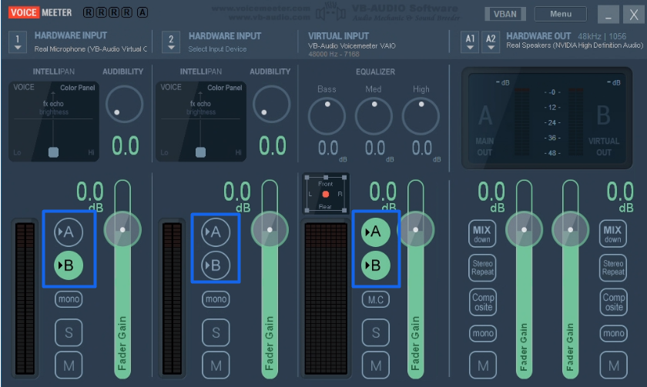Solo the Virtual Input strip

point(376,332)
